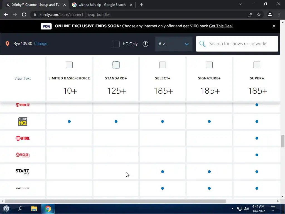Switch to Xfinity Channel Lineup tab
The width and height of the screenshot is (285, 214).
[36, 5]
